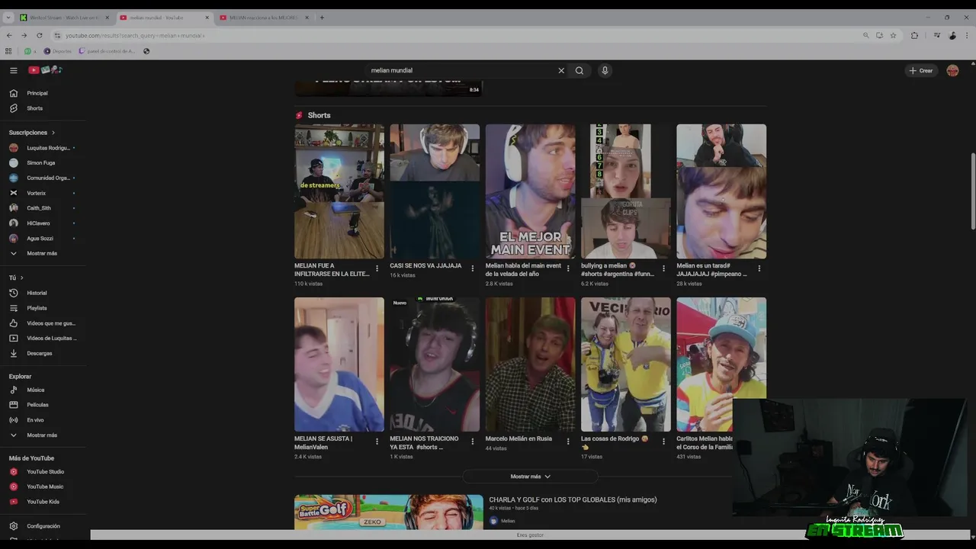
Task: Open 'CHARLA Y GOLF con LOS TOP GLOBALES' video
Action: coord(573,500)
